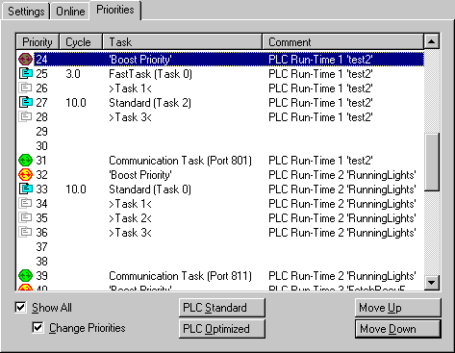Uncheck the Show All checkbox
Screen dimensions: 455x353
pyautogui.click(x=20, y=308)
